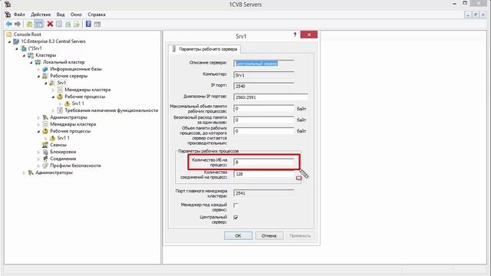Click the Кластеры node icon
Screen dimensions: 491x276
point(31,55)
